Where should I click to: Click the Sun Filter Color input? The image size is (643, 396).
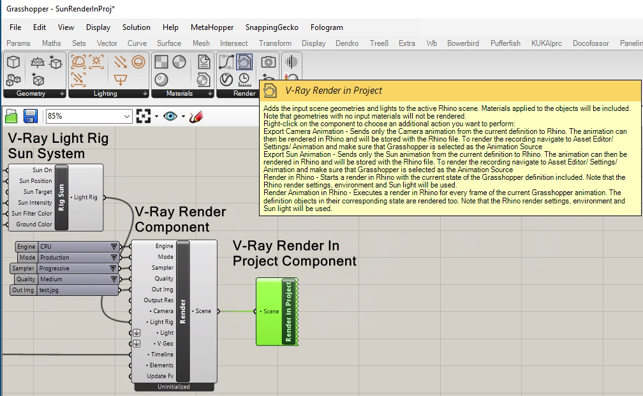(x=32, y=214)
